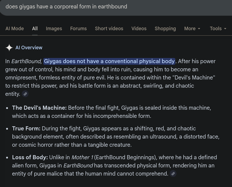Go to the Images tab
This screenshot has width=232, height=187.
click(x=54, y=29)
